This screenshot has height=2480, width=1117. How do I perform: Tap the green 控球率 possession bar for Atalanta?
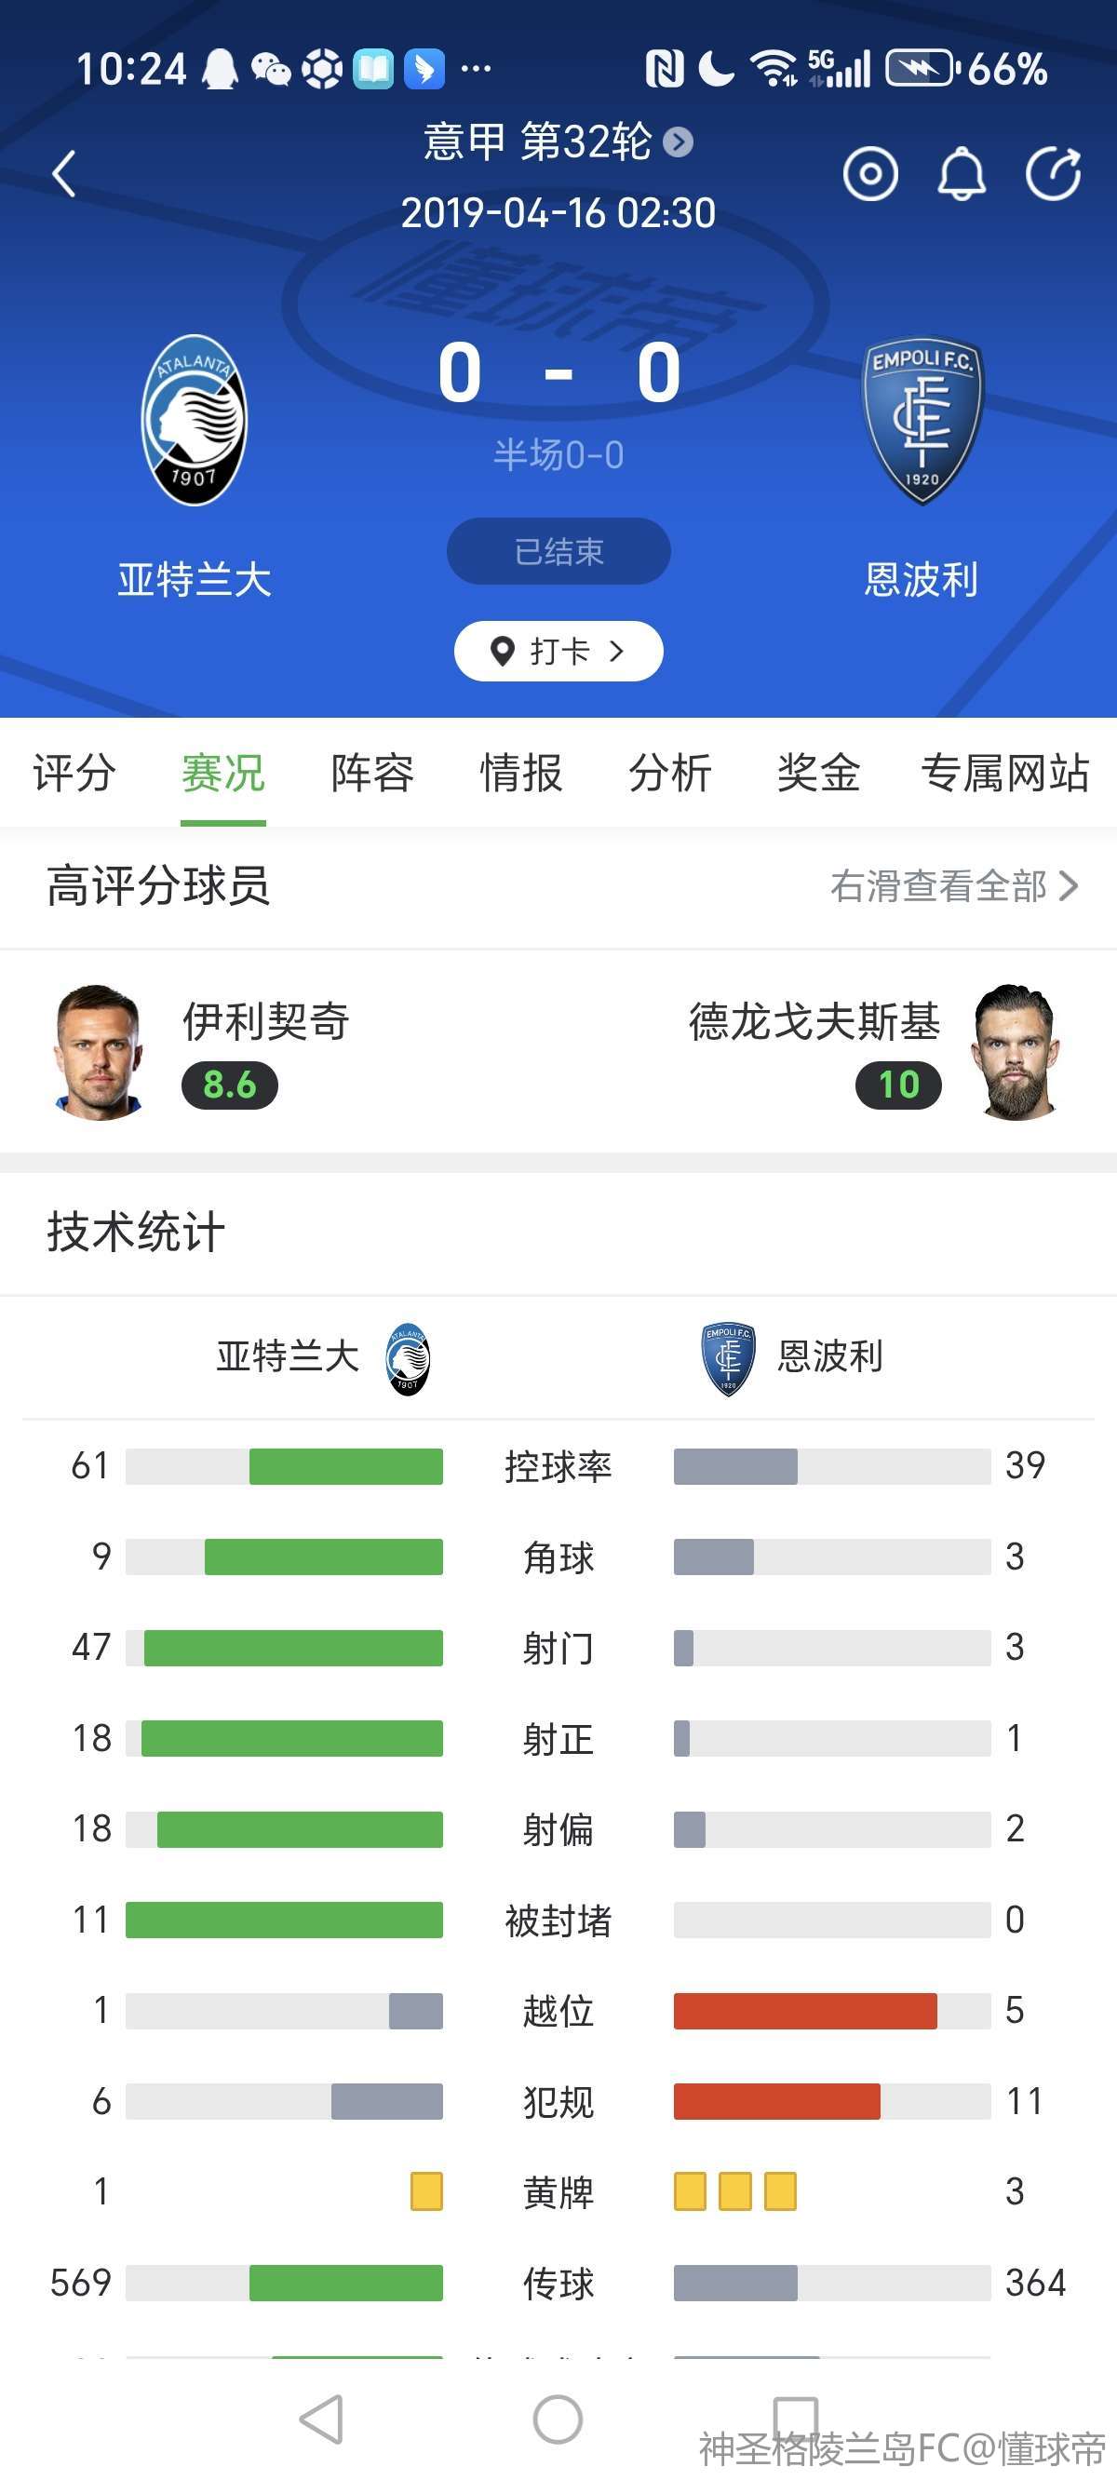click(x=345, y=1466)
